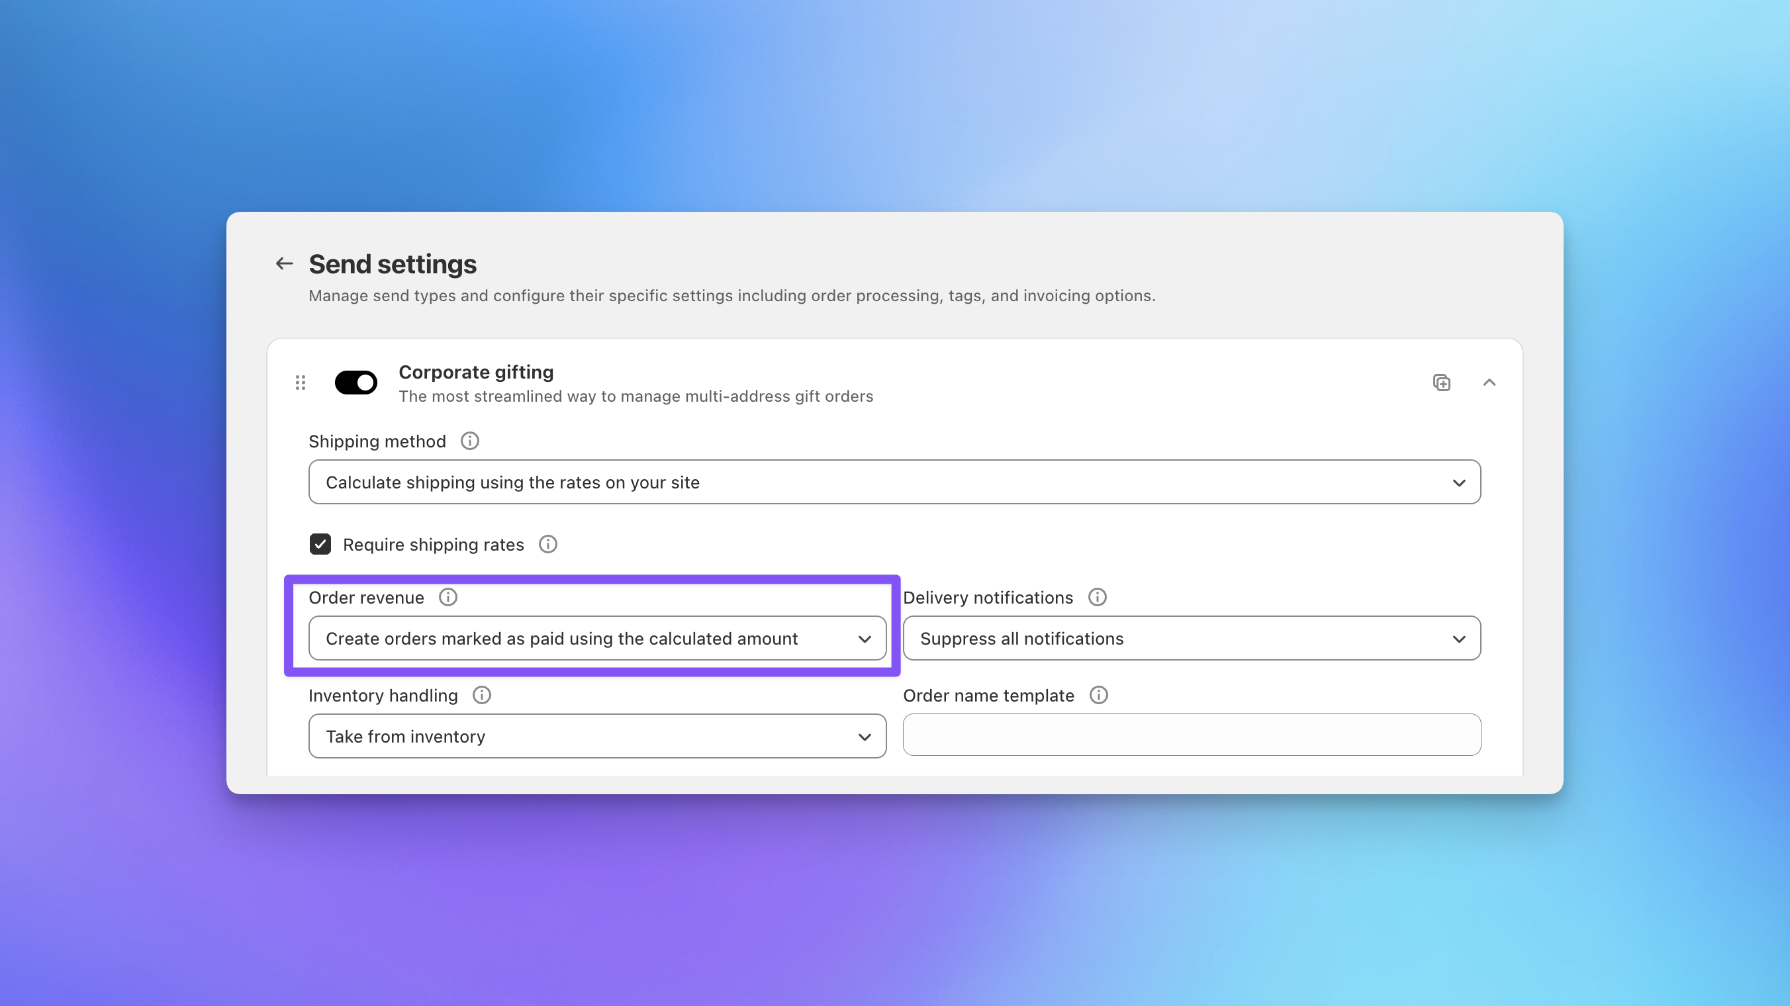Click the info icon next to Require shipping rates
The image size is (1790, 1006).
click(547, 545)
